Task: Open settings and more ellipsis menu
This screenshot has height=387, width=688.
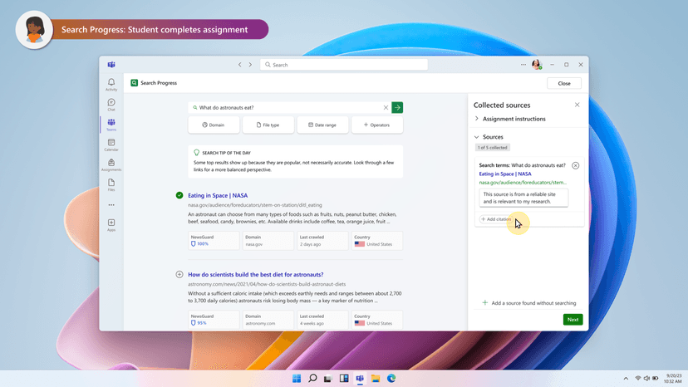Action: pyautogui.click(x=523, y=65)
